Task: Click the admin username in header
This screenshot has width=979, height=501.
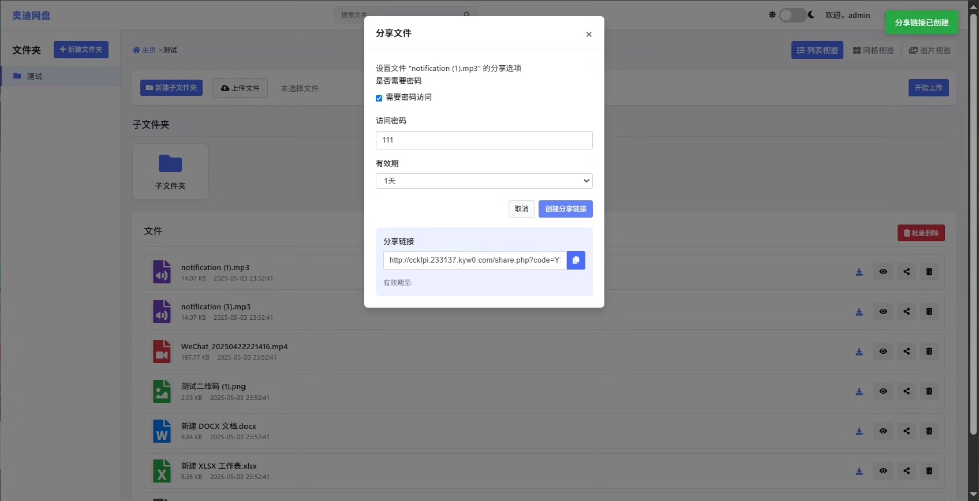Action: (x=859, y=15)
